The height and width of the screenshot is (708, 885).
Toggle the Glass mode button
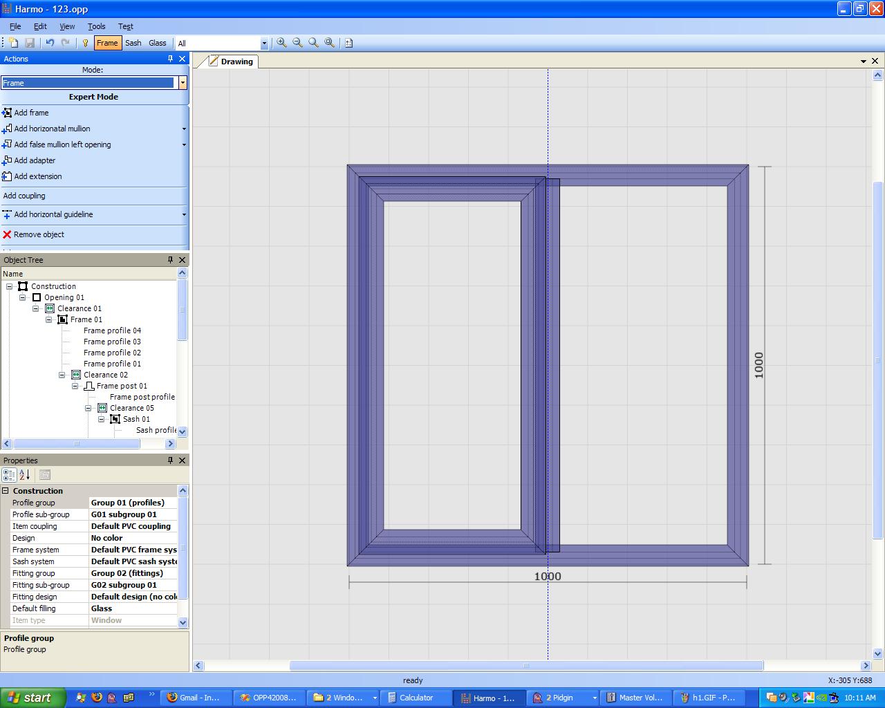click(x=158, y=43)
